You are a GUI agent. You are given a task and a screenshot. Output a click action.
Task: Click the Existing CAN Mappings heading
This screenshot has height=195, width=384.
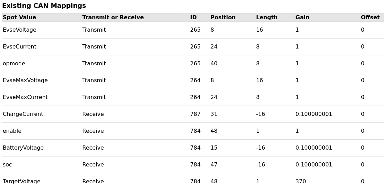point(44,6)
